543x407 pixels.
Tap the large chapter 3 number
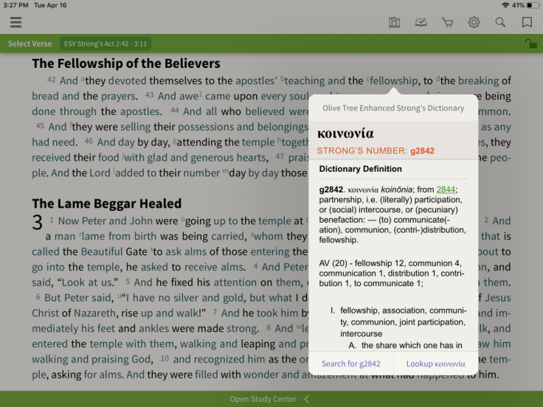coord(37,223)
